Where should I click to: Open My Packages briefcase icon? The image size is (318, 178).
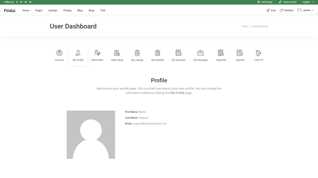click(200, 53)
